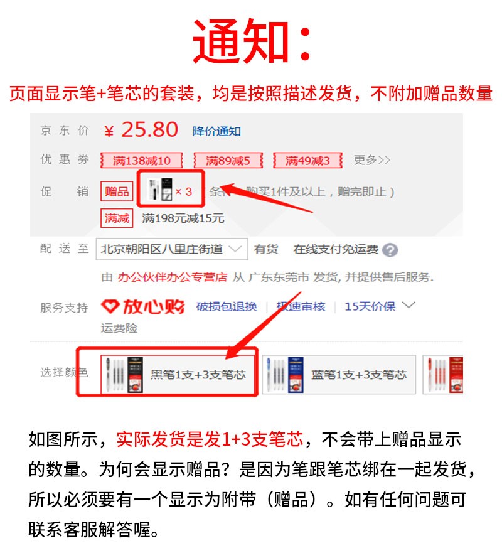502x558 pixels.
Task: Click the gift product thumbnail next to ×3
Action: pyautogui.click(x=161, y=190)
